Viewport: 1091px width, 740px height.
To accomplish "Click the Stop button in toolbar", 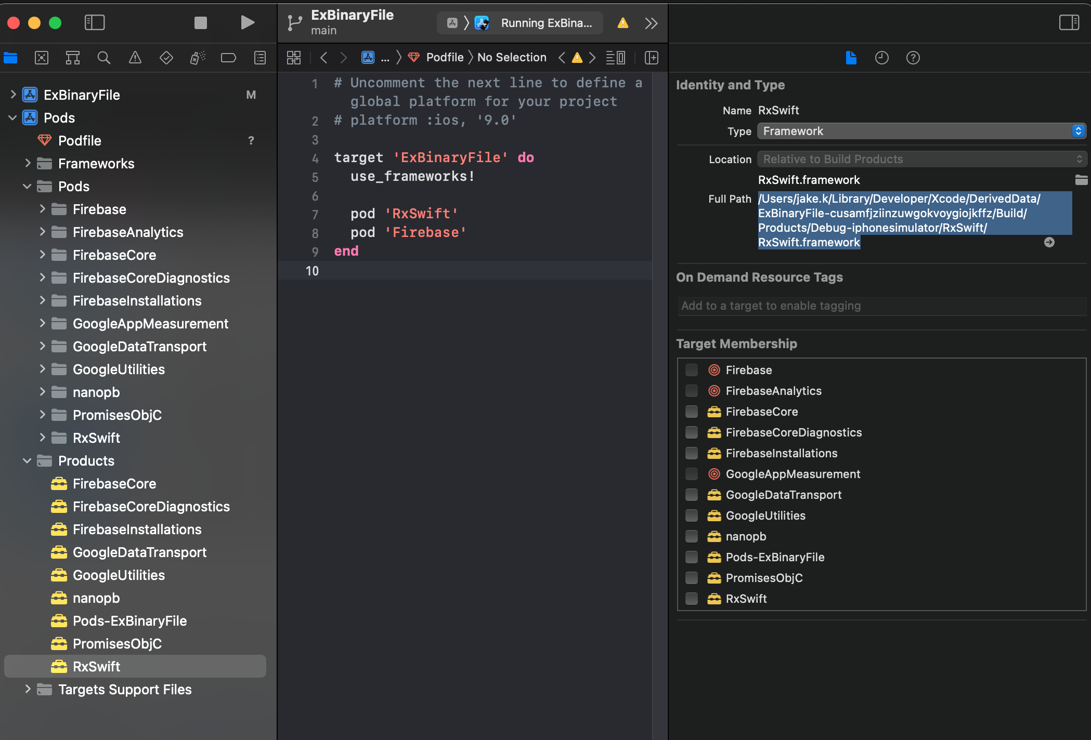I will point(200,23).
